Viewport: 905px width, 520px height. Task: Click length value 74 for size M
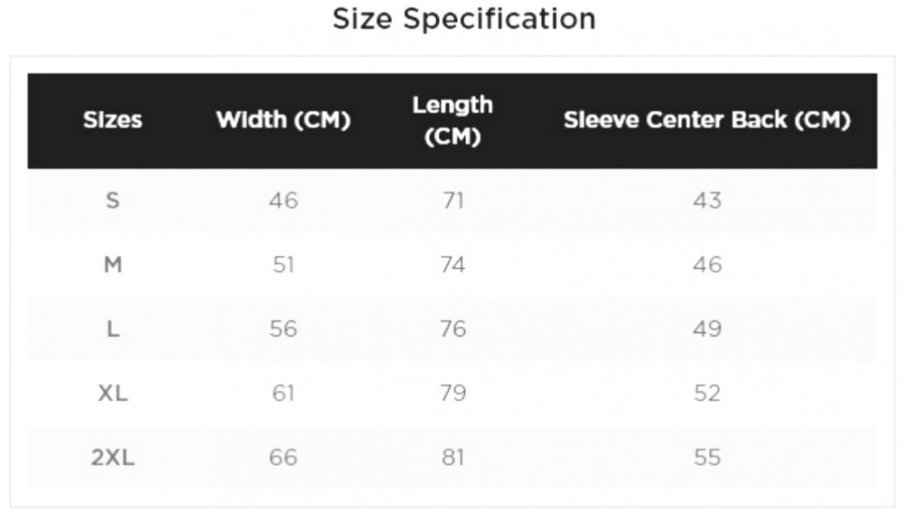click(x=452, y=265)
